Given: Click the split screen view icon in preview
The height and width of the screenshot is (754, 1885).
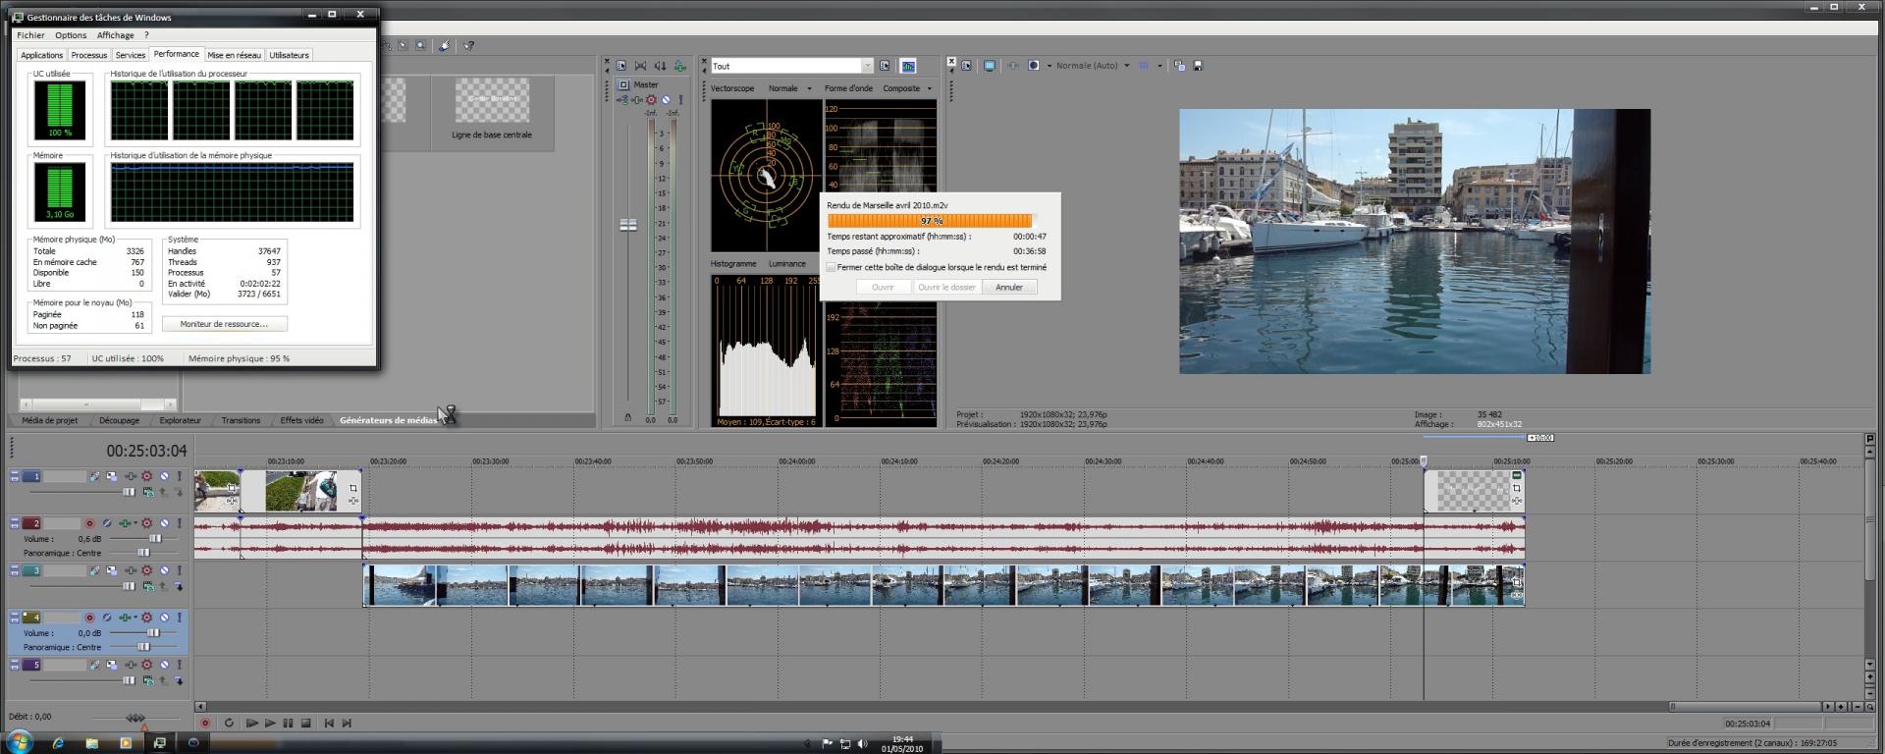Looking at the screenshot, I should coord(1034,66).
